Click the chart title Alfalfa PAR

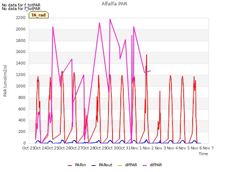tap(114, 4)
